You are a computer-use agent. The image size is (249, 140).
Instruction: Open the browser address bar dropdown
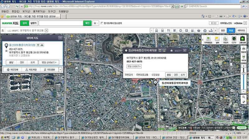[x=172, y=7]
